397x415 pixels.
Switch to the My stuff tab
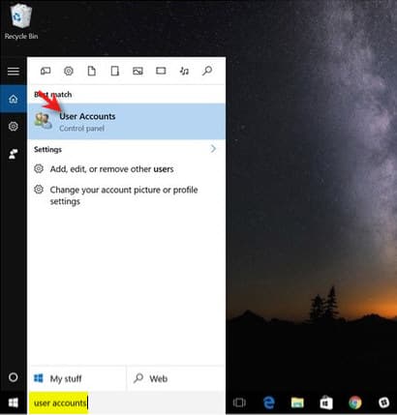click(x=76, y=378)
